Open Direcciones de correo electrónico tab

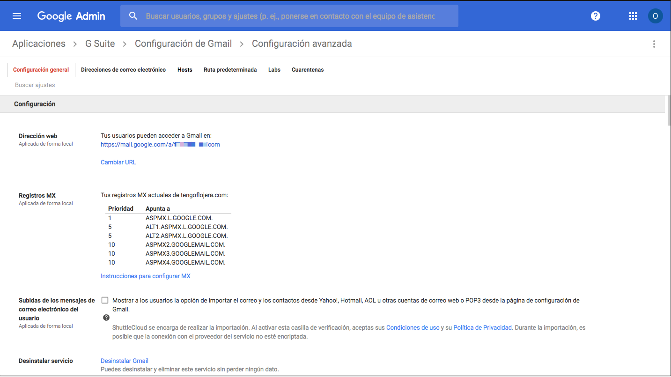123,70
